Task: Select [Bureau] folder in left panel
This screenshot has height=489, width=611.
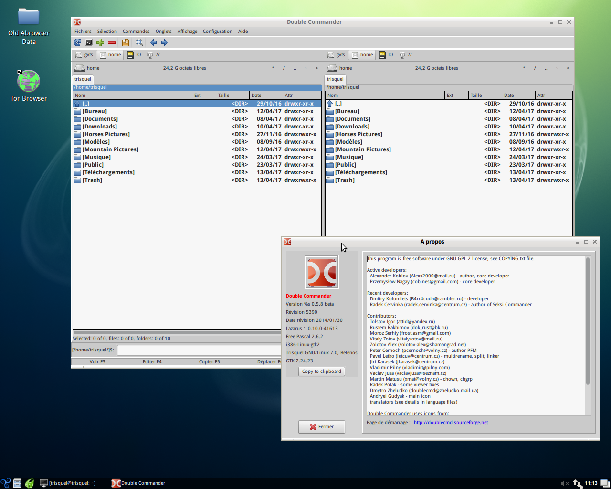Action: [197, 111]
